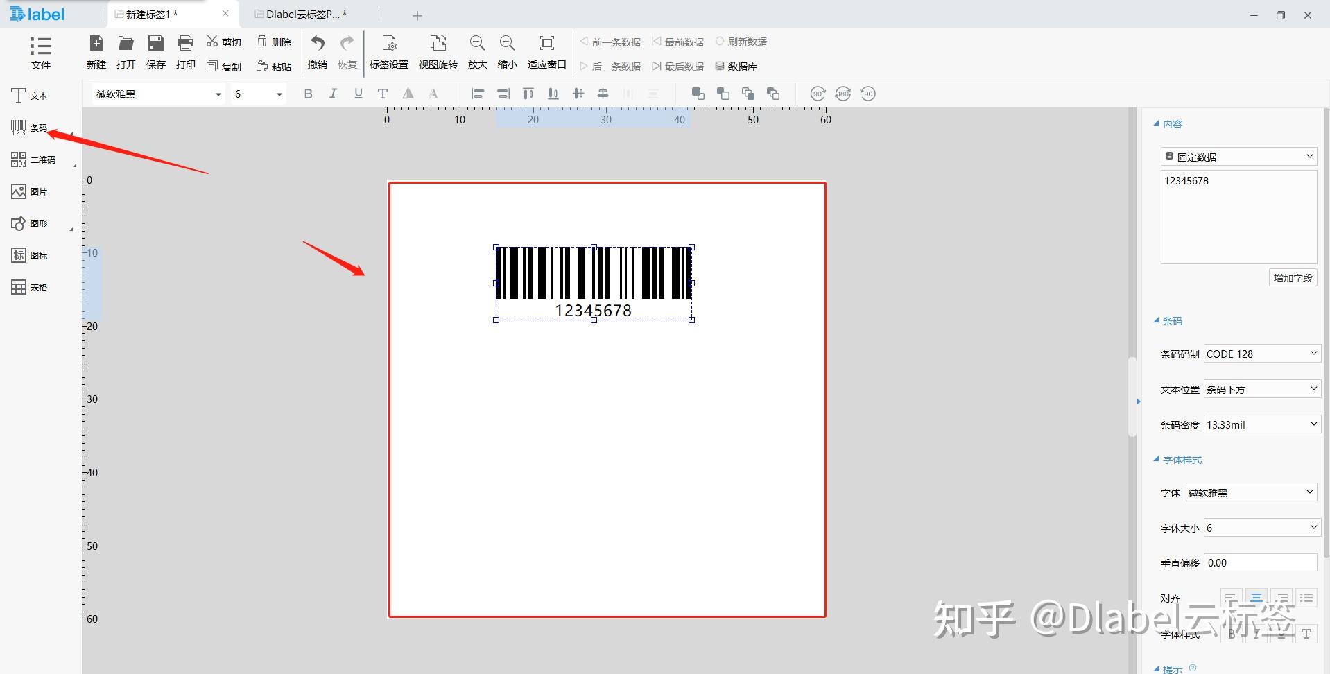Open the 条码码制 CODE 128 dropdown
Viewport: 1330px width, 674px height.
click(x=1262, y=354)
